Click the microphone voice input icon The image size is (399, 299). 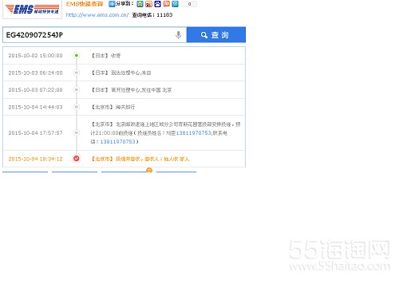pos(179,35)
